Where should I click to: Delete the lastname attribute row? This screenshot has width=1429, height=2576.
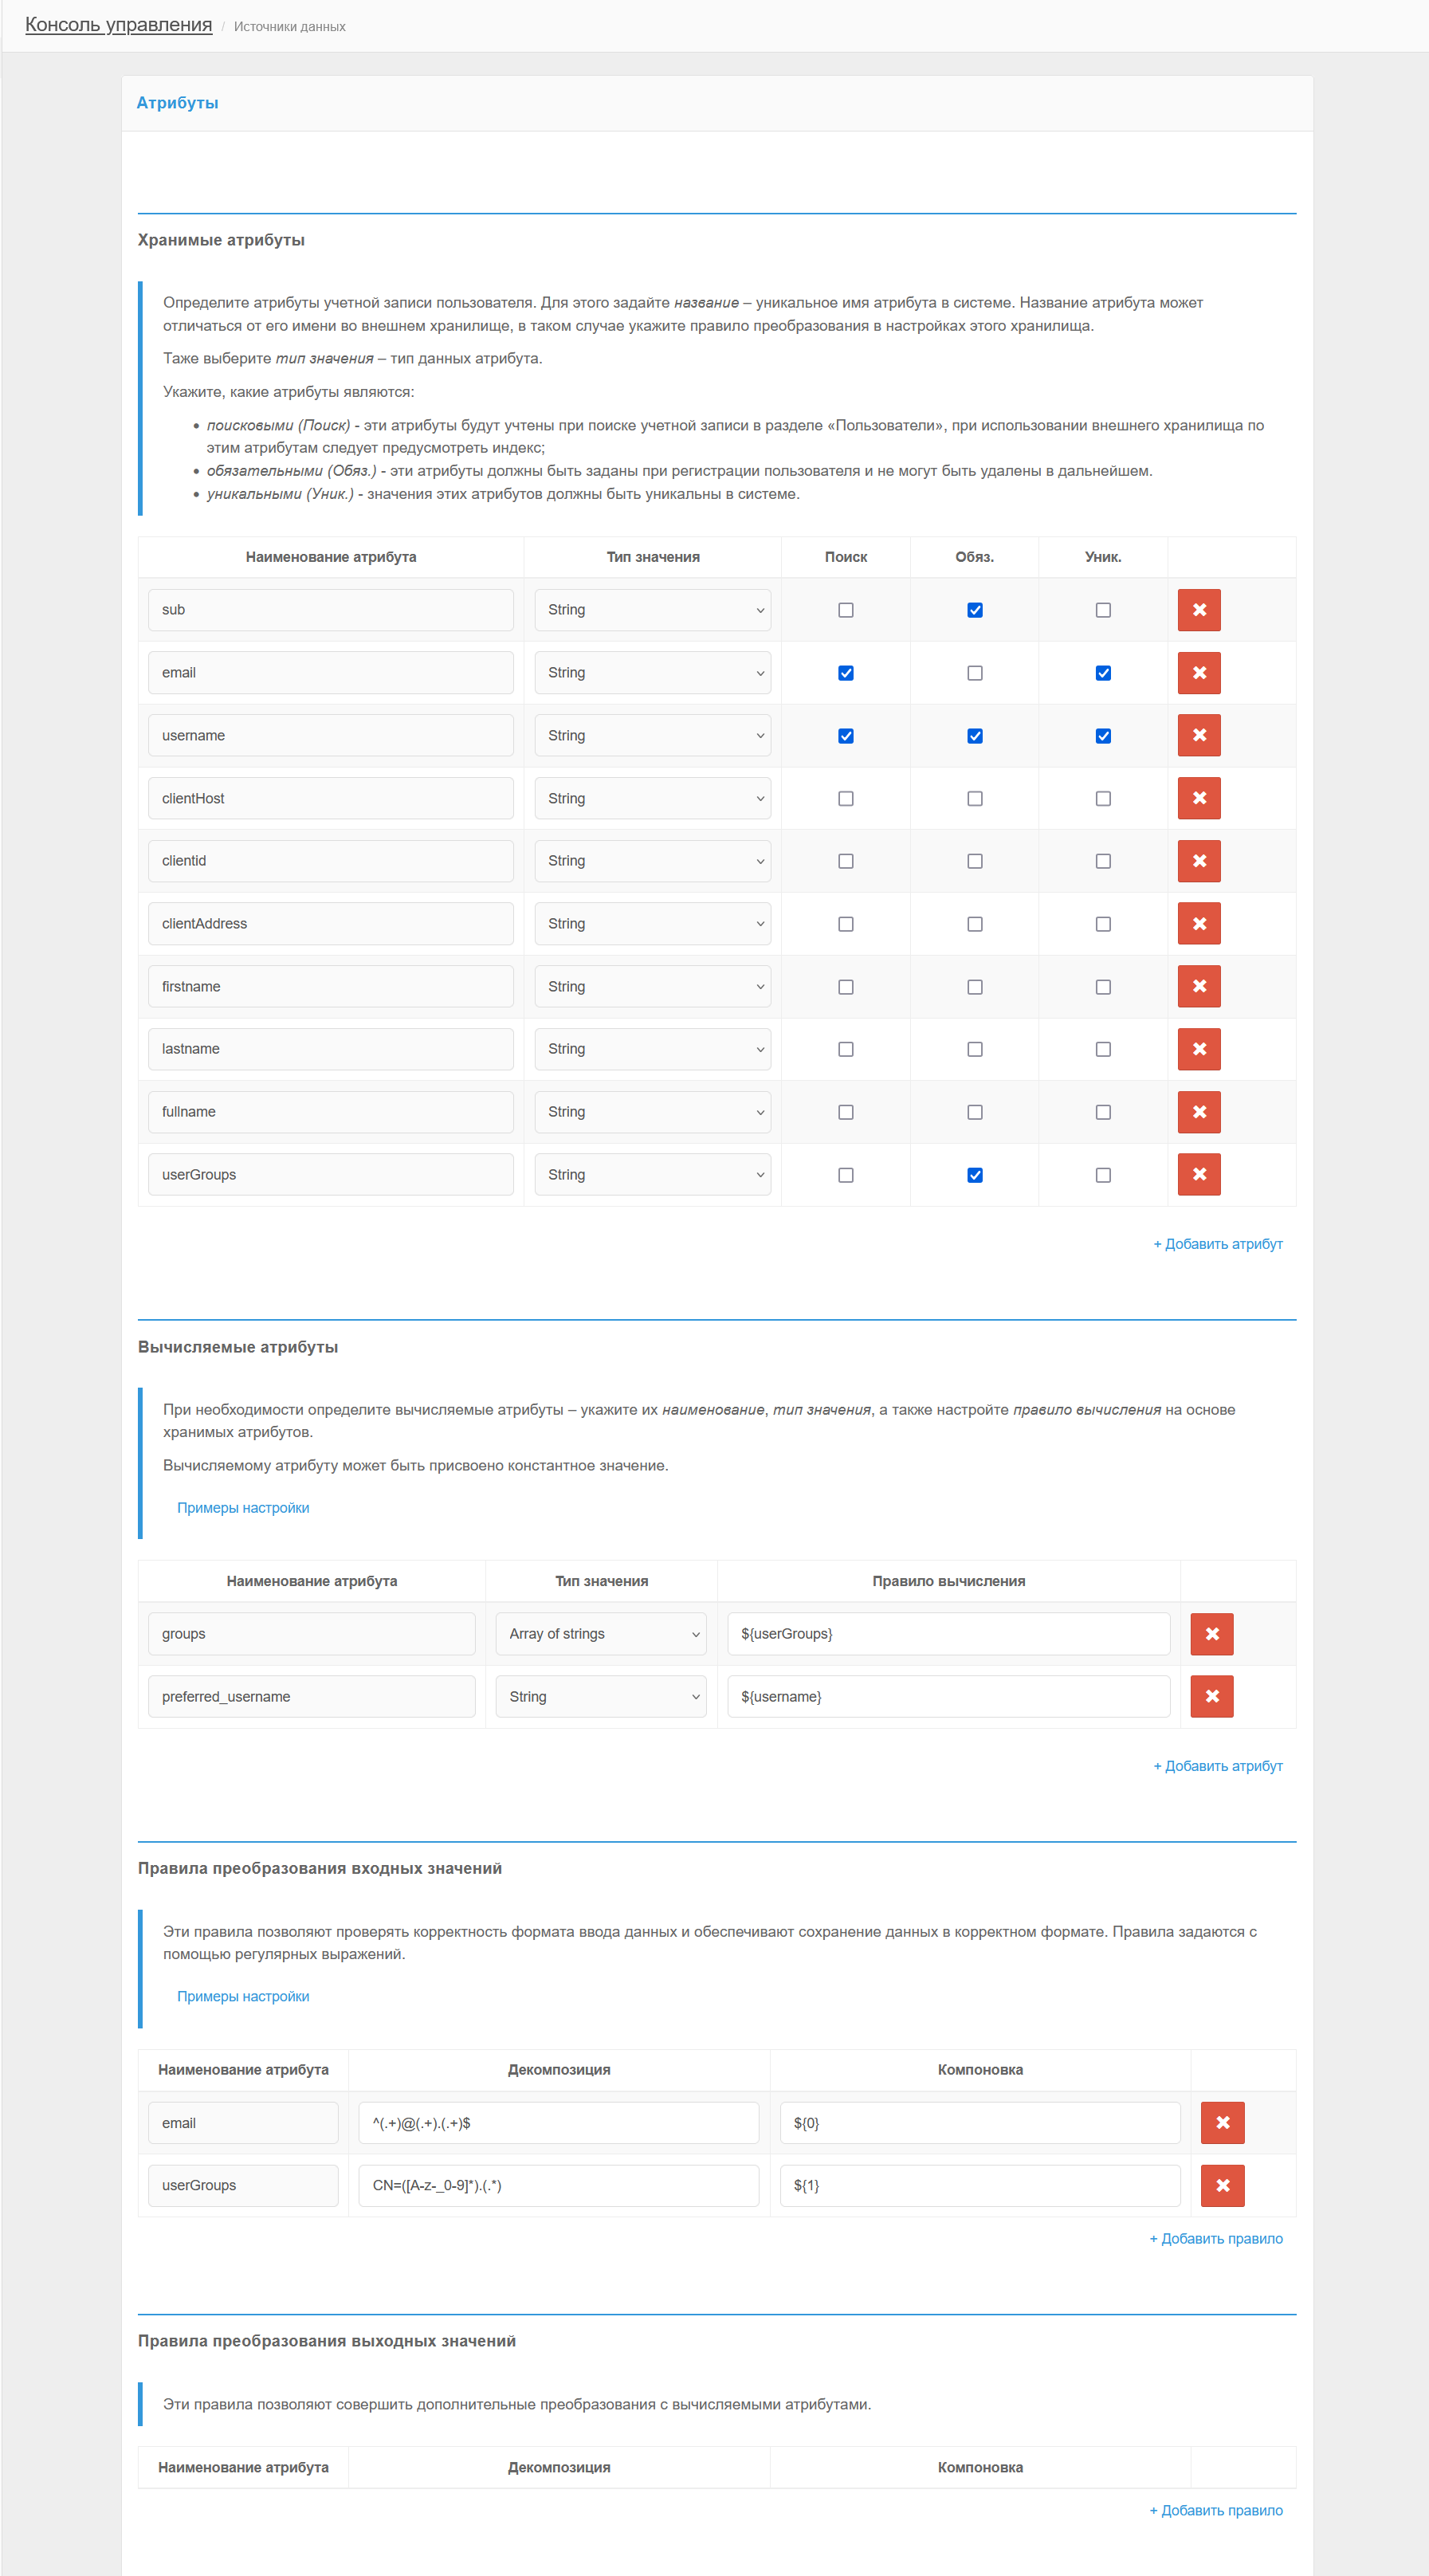click(x=1199, y=1049)
